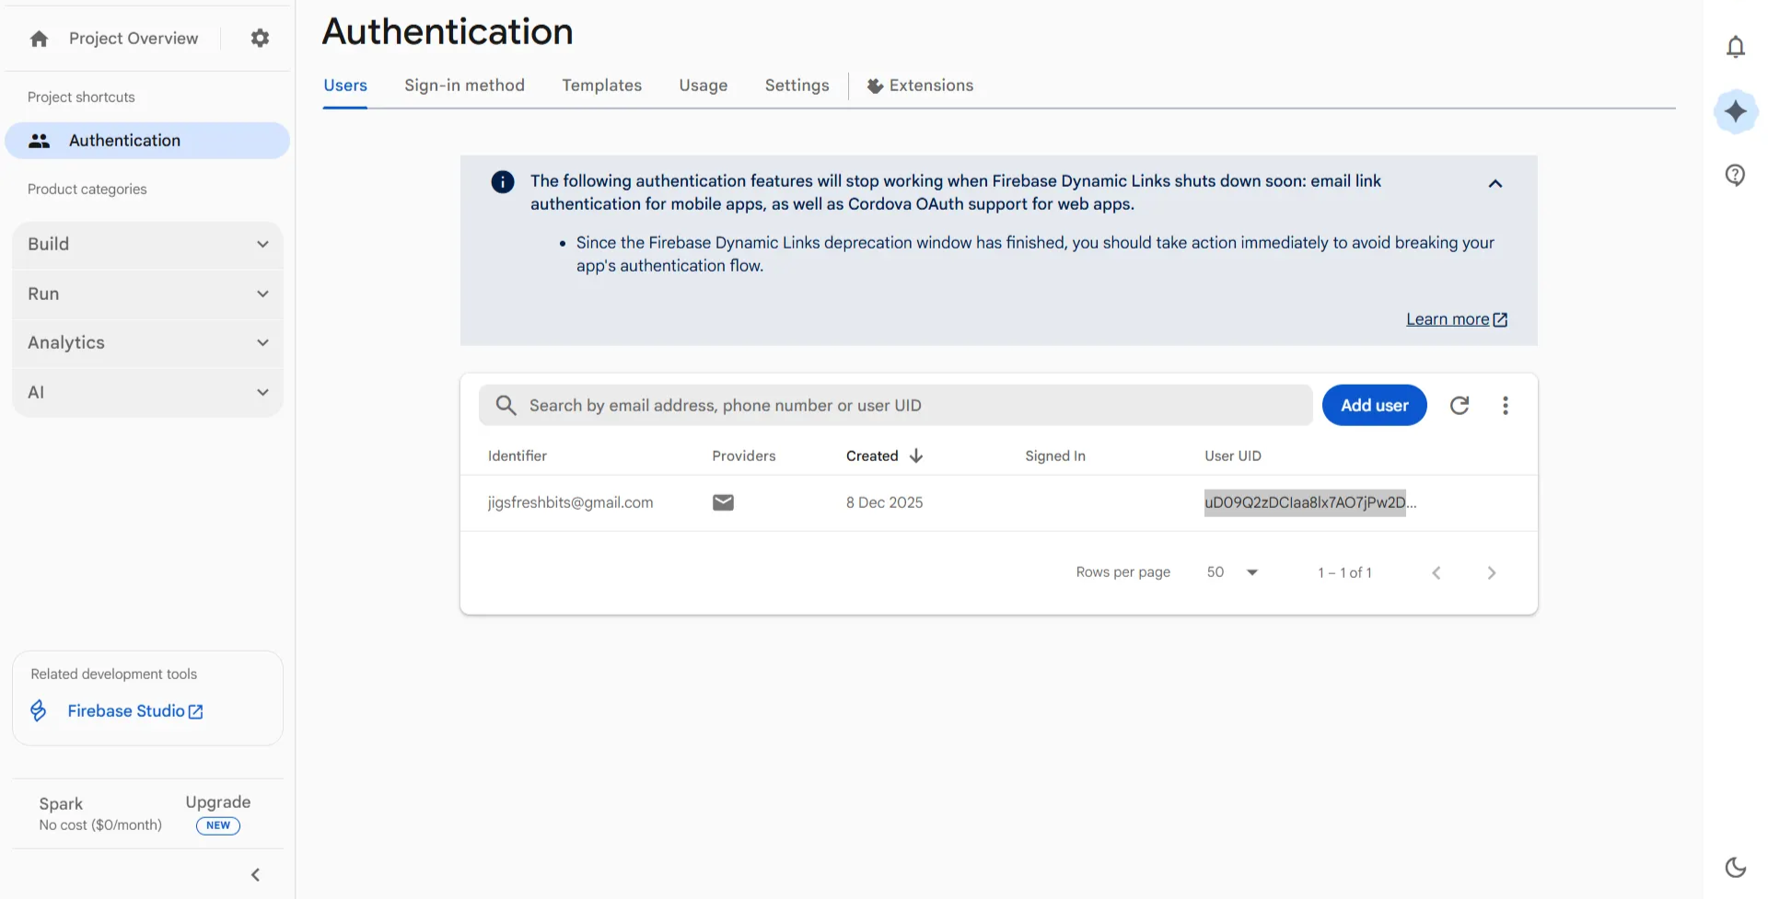
Task: Click the Spark plan label
Action: click(x=61, y=804)
